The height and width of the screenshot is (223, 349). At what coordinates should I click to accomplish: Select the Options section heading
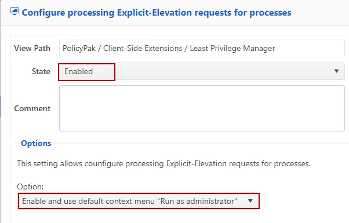pos(36,143)
